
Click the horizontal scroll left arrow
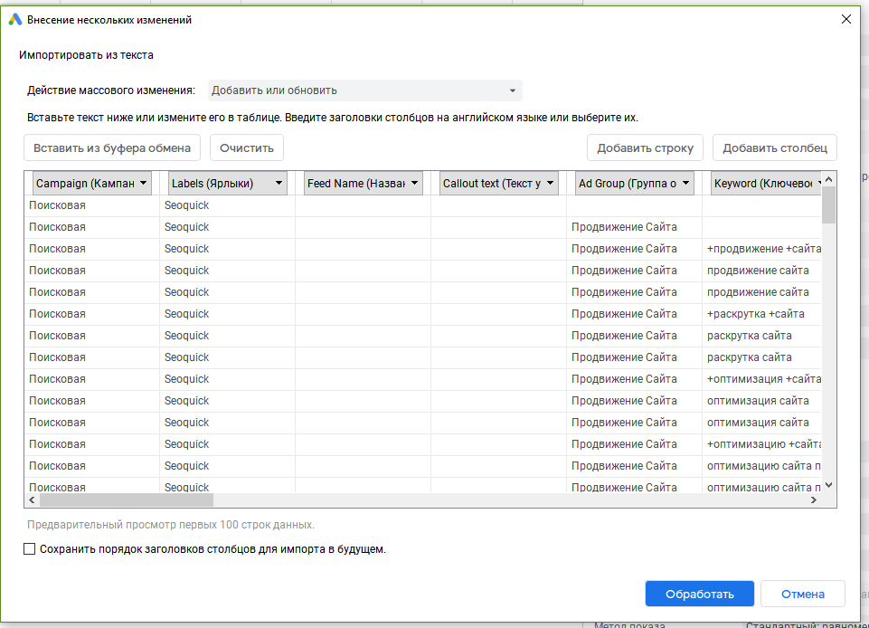33,500
